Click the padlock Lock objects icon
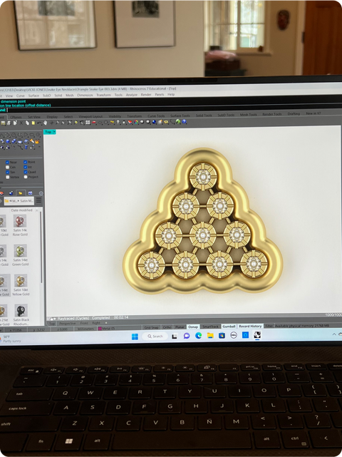Image resolution: width=342 pixels, height=457 pixels. [124, 123]
